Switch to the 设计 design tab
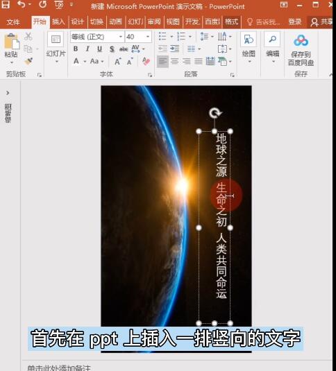This screenshot has width=336, height=371. [x=78, y=22]
